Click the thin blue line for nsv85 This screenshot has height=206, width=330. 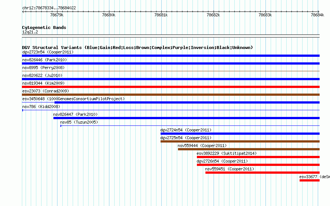(x=190, y=126)
